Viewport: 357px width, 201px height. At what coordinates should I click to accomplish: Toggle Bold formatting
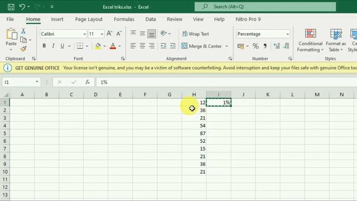(44, 46)
